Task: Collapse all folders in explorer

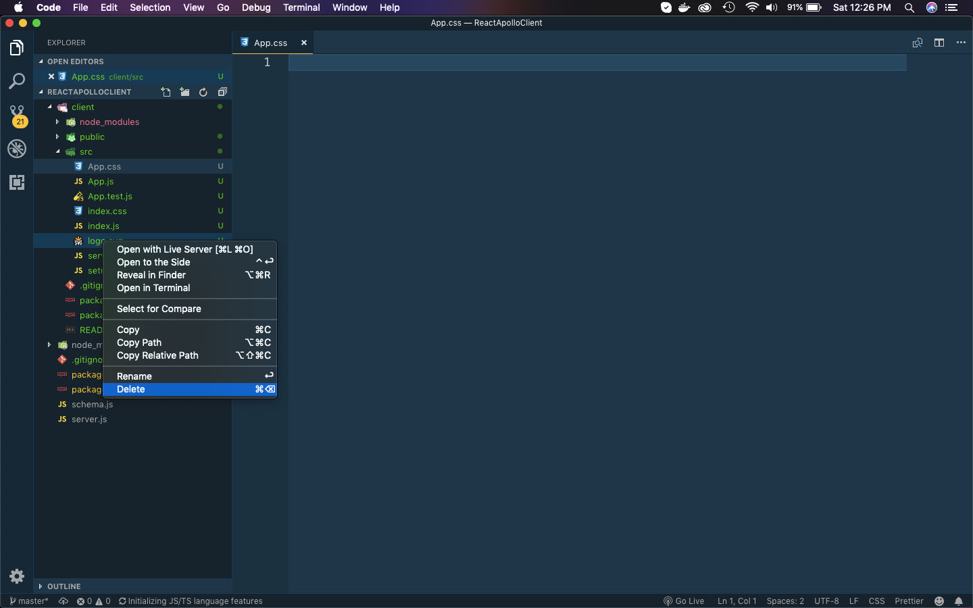Action: pyautogui.click(x=222, y=92)
